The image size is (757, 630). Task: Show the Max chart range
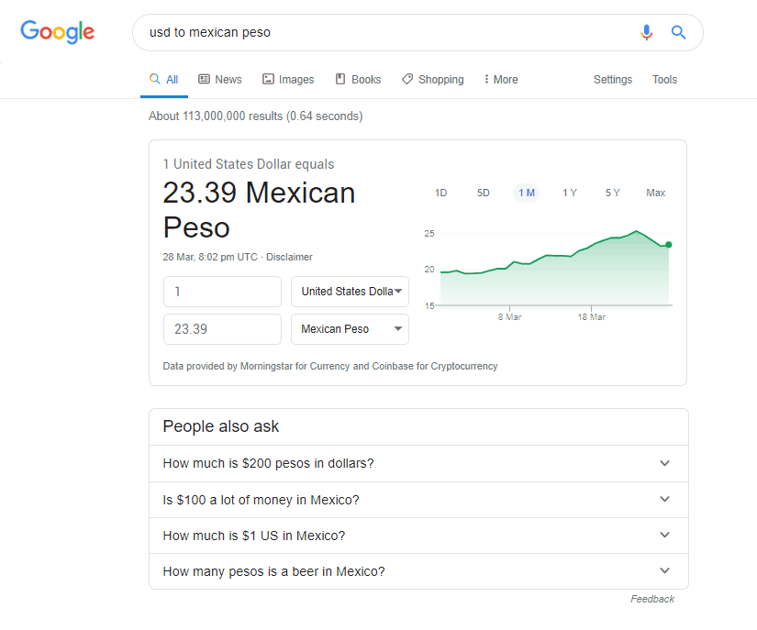(x=655, y=193)
